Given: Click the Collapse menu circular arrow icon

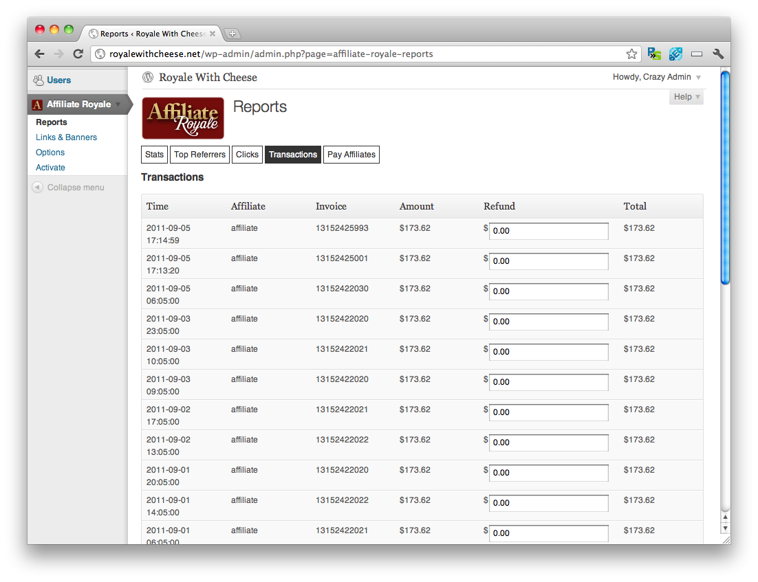Looking at the screenshot, I should pos(36,187).
